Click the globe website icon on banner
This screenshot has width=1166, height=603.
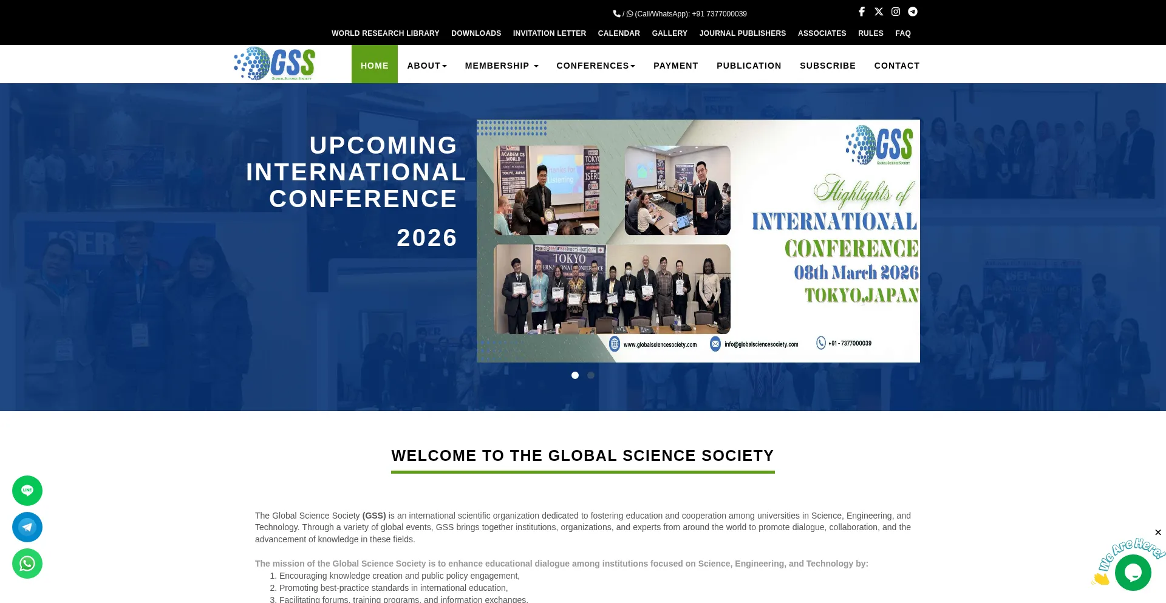(615, 344)
